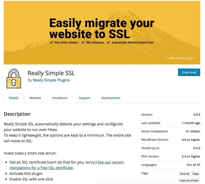
Task: Click the version value 3.3.4
Action: click(x=197, y=115)
